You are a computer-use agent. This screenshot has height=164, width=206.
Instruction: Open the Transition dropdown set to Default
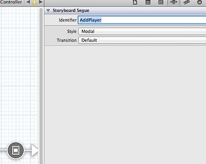[142, 40]
